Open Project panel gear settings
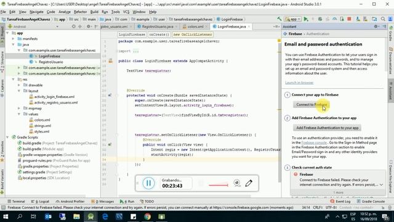Image resolution: width=394 pixels, height=222 pixels. click(x=89, y=27)
